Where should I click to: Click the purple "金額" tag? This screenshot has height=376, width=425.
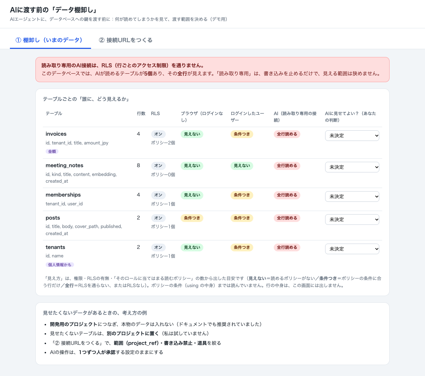click(52, 151)
